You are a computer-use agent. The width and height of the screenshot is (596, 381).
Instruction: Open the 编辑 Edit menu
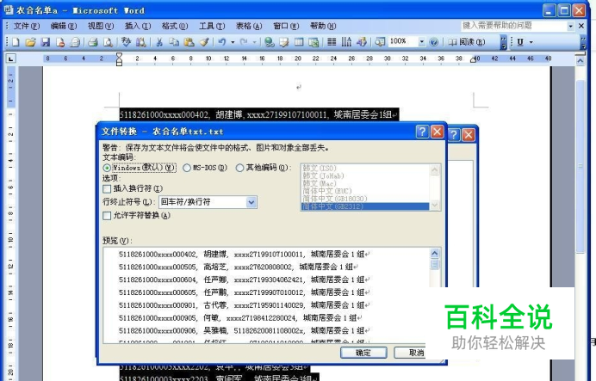pyautogui.click(x=64, y=26)
